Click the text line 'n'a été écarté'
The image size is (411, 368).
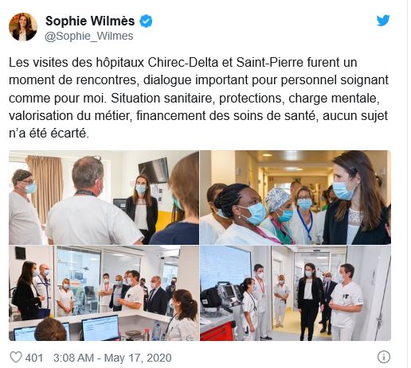point(49,133)
